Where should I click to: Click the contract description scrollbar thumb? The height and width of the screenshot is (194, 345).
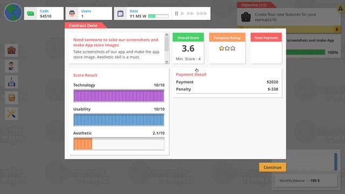tap(167, 44)
